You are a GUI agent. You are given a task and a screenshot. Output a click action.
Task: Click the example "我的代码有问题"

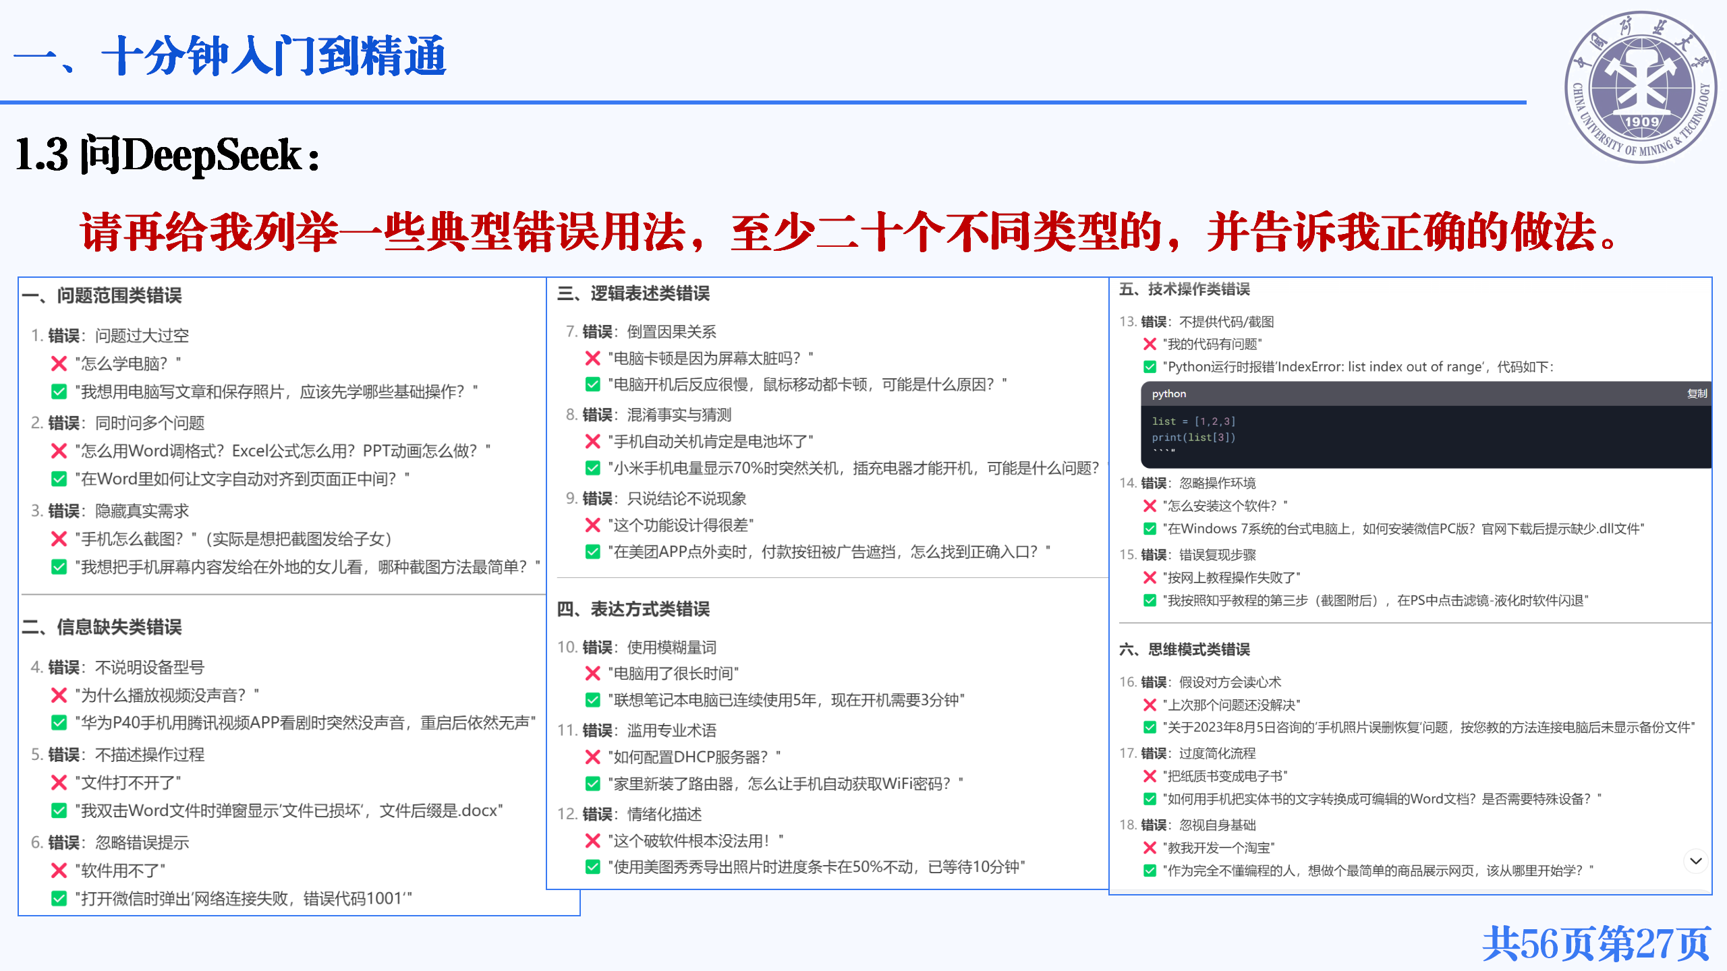point(1212,345)
